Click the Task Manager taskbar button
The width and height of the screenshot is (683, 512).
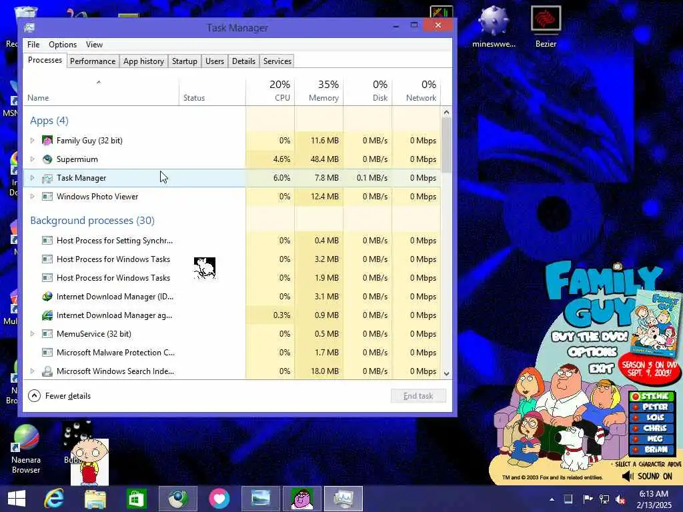[344, 499]
